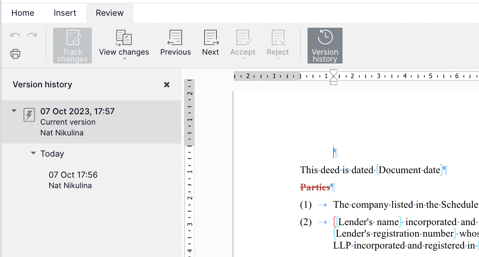Click the Document date placeholder field
Image resolution: width=479 pixels, height=257 pixels.
pos(409,170)
